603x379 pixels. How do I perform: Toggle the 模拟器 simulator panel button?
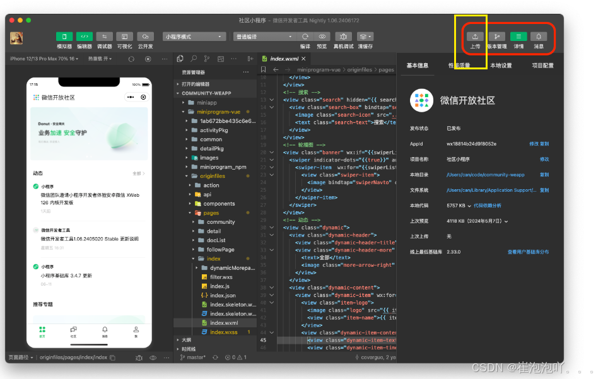click(x=64, y=37)
